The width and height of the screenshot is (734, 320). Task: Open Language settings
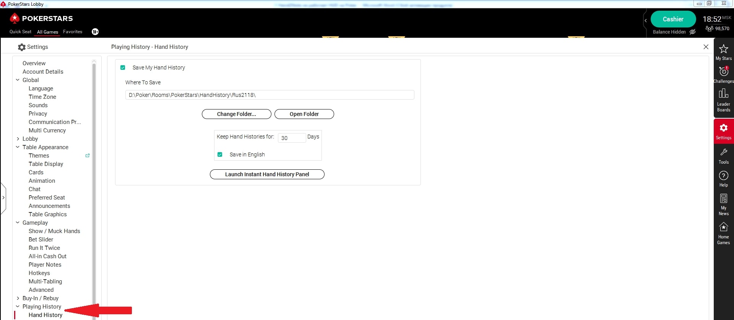click(41, 88)
